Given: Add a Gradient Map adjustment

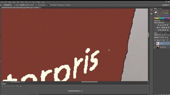Looking at the screenshot, I should pos(168,30).
